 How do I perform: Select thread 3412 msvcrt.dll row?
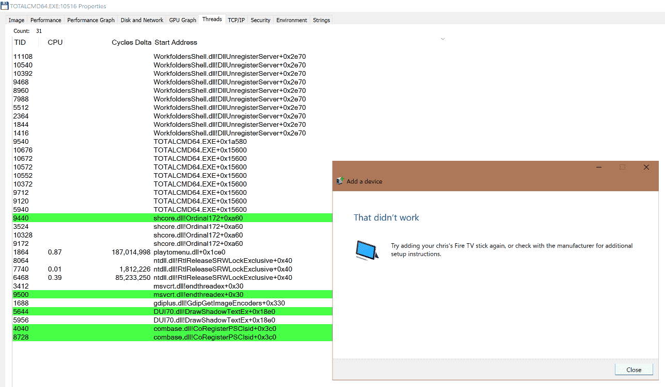click(x=172, y=286)
